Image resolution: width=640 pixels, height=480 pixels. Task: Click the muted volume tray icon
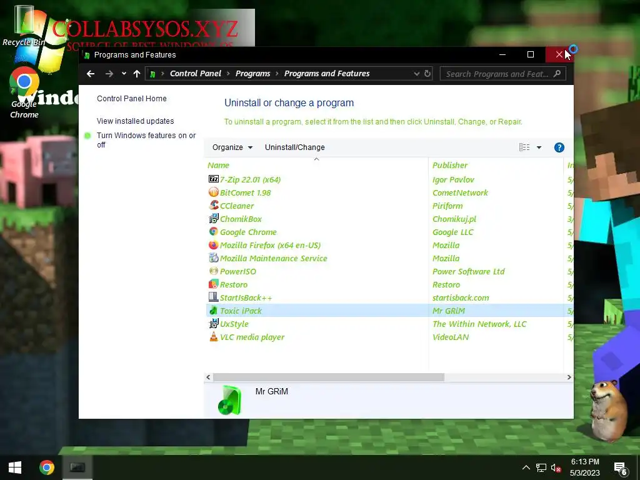[x=556, y=467]
